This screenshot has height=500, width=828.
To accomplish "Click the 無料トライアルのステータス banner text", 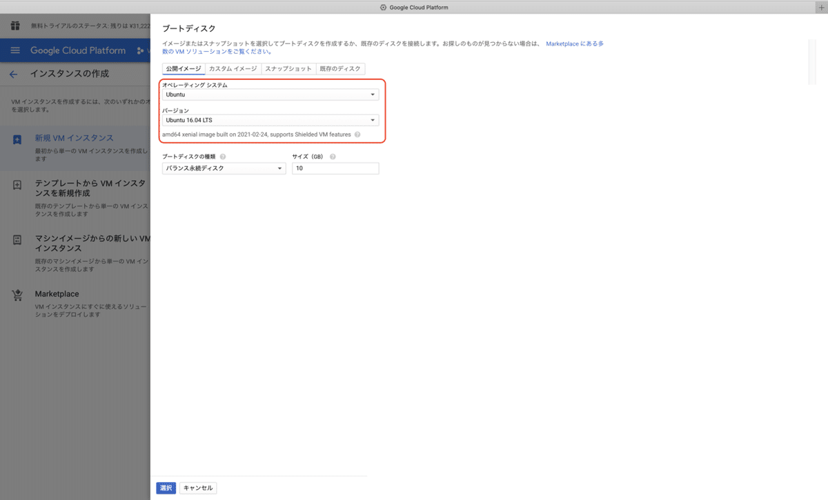I will (x=90, y=26).
